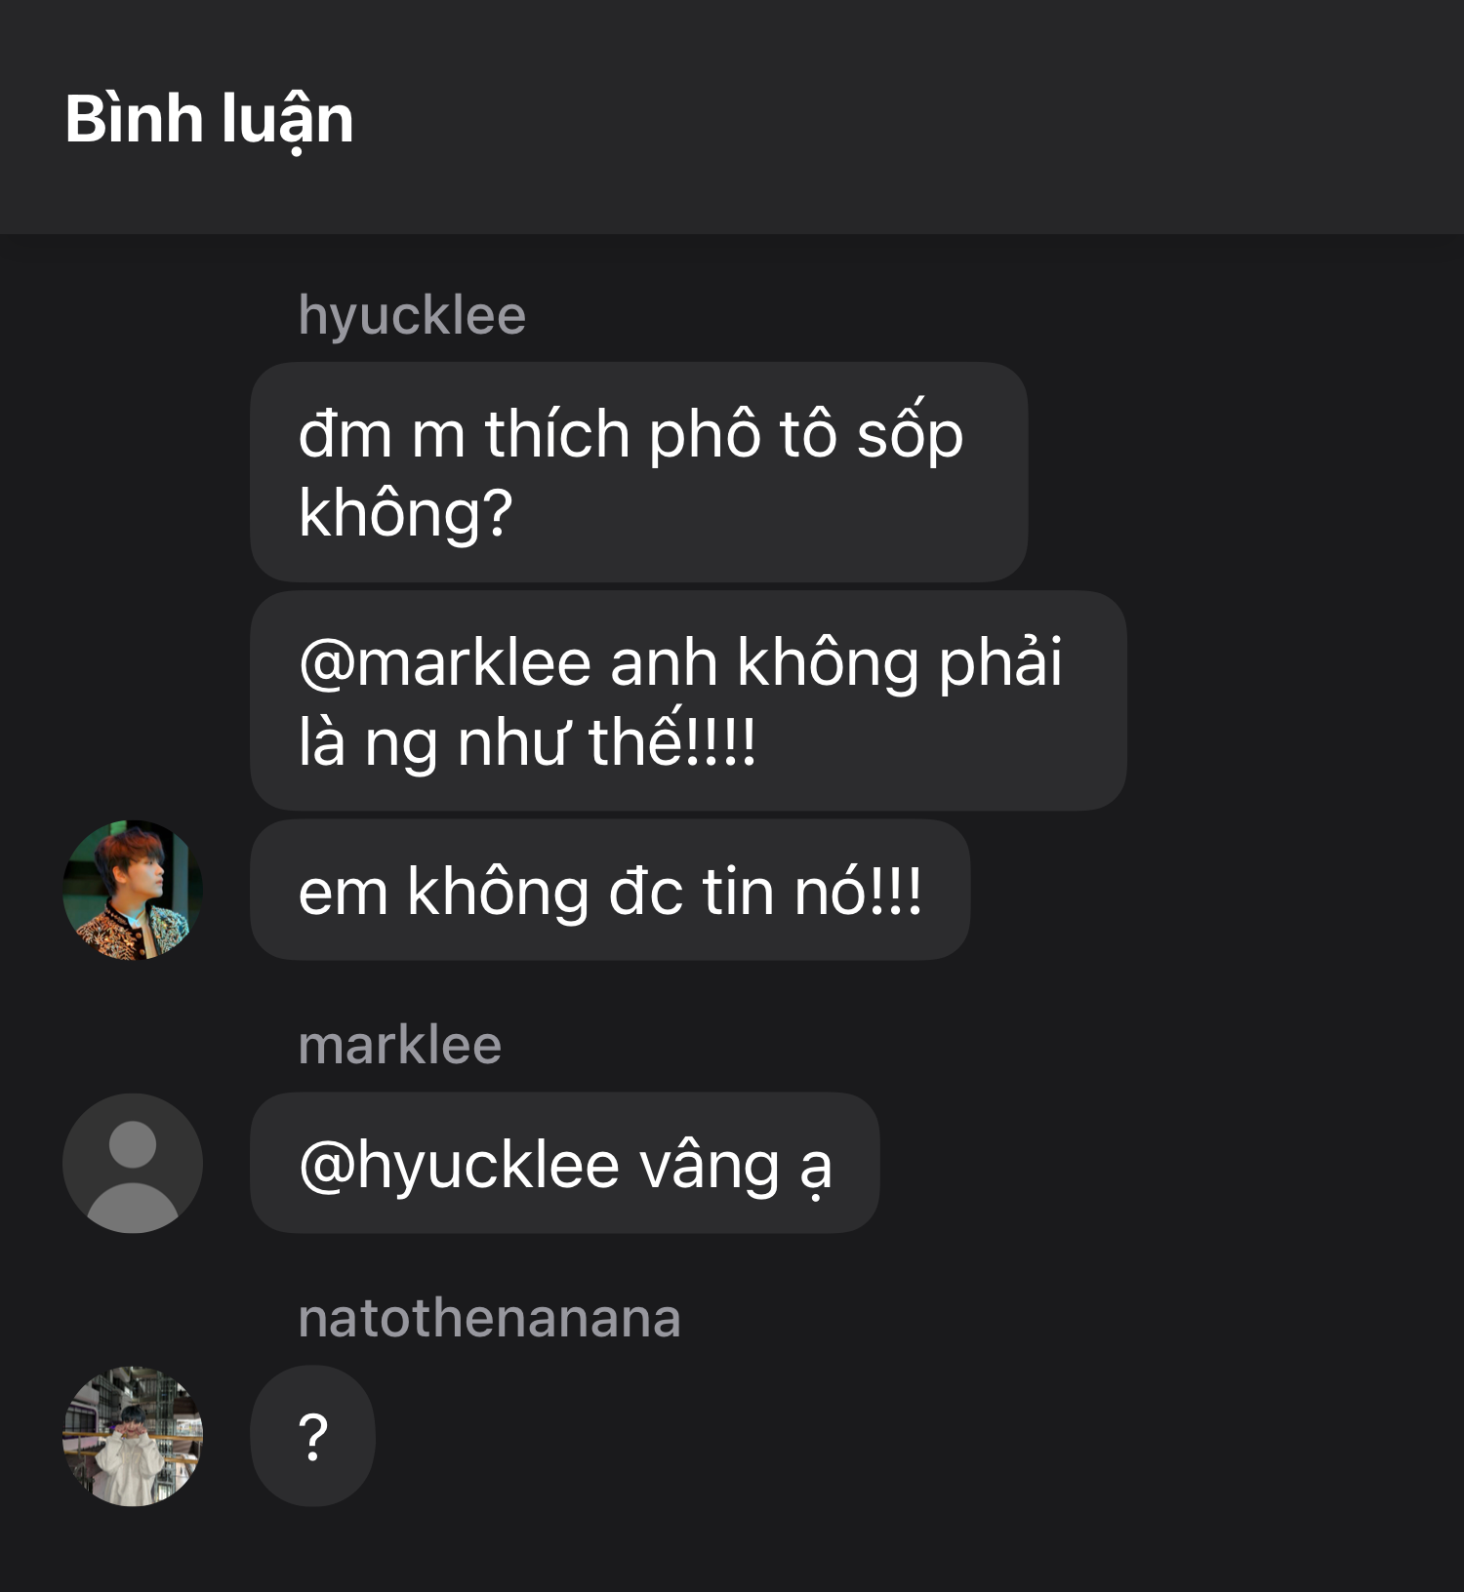Select the comment bubble starting 'đm m thích'
1464x1592 pixels.
639,472
